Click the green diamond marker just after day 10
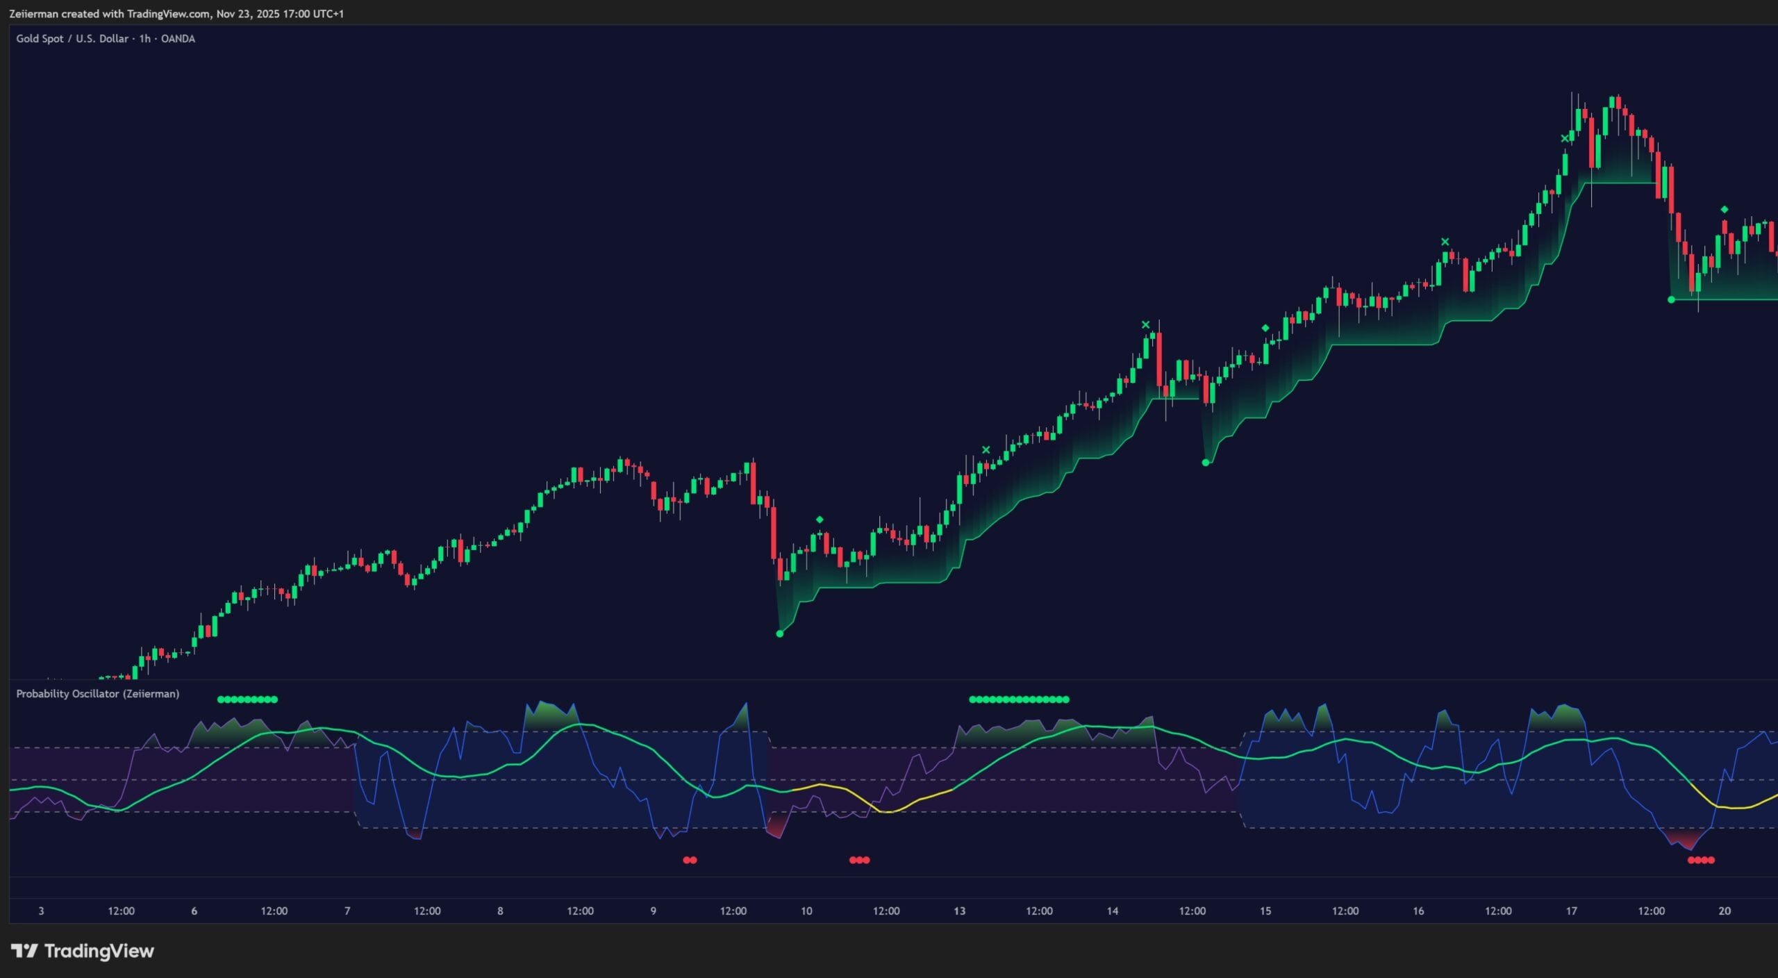The width and height of the screenshot is (1778, 978). pyautogui.click(x=820, y=520)
